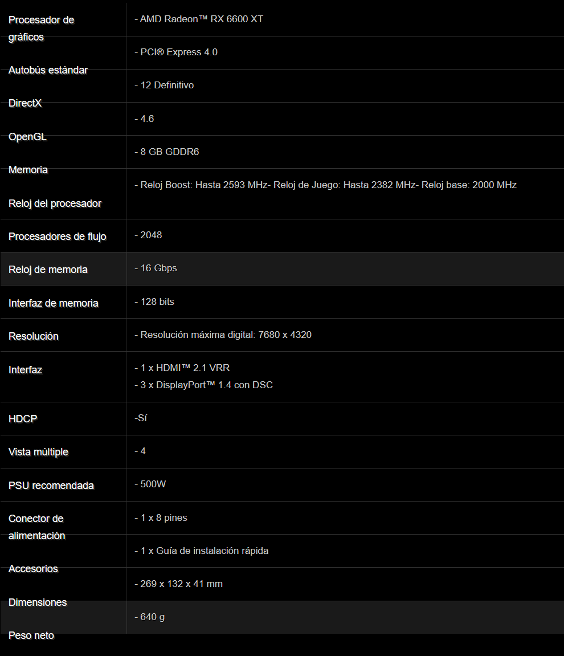This screenshot has width=564, height=656.
Task: Click the 'Autobús estándar' label
Action: (48, 70)
